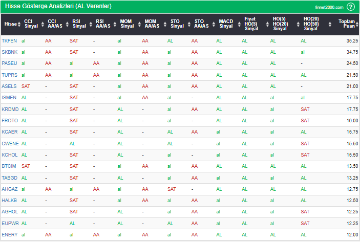Sort by STO AA/AS column header
This screenshot has height=242, width=360.
(201, 24)
